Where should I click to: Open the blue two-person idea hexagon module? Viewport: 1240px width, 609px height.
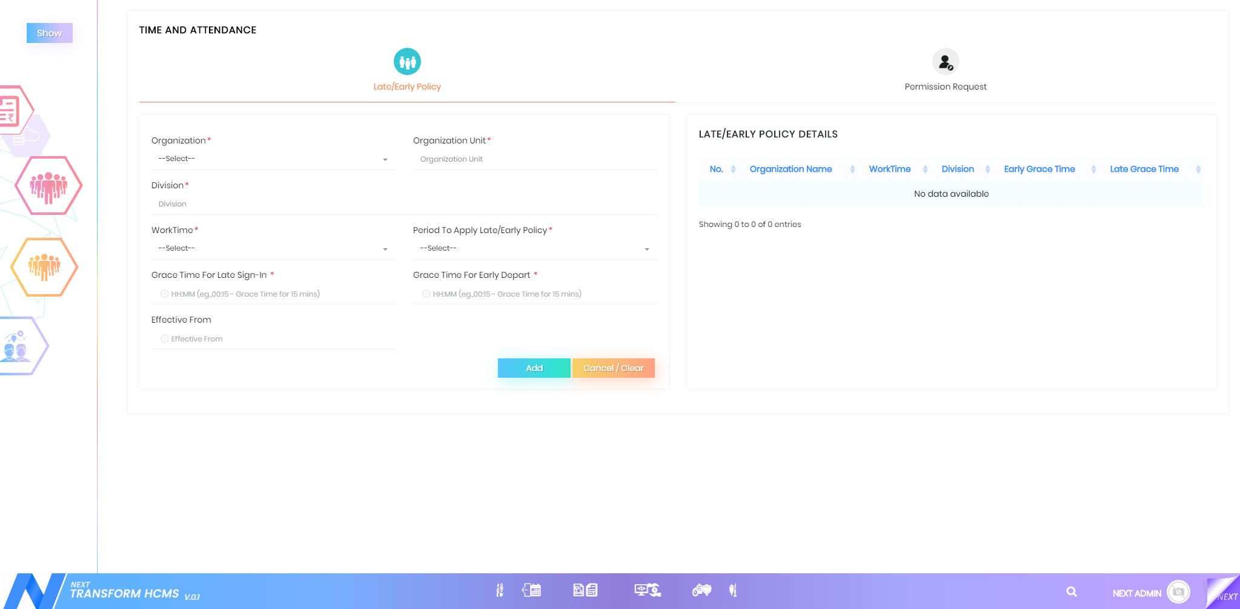click(x=17, y=346)
